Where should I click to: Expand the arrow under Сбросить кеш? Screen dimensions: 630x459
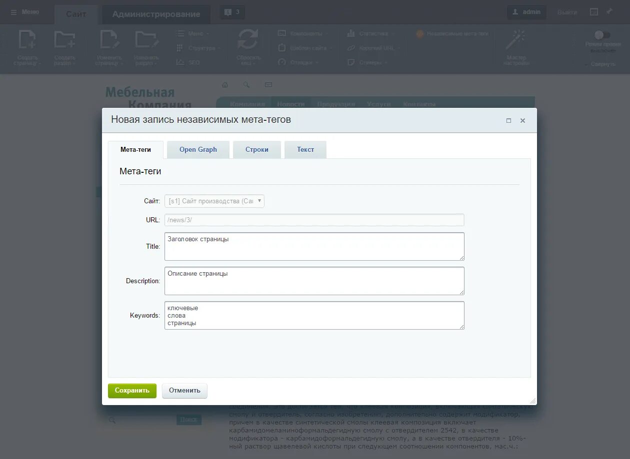tap(254, 64)
